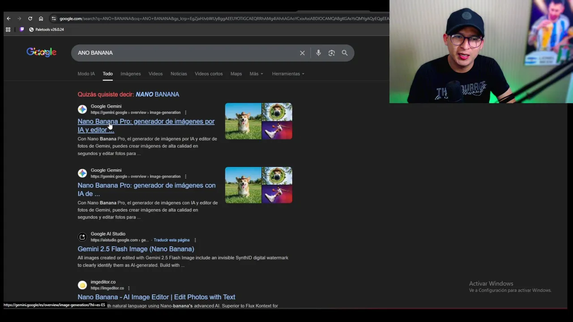Viewport: 573px width, 322px height.
Task: Click the browser forward arrow
Action: pyautogui.click(x=19, y=18)
